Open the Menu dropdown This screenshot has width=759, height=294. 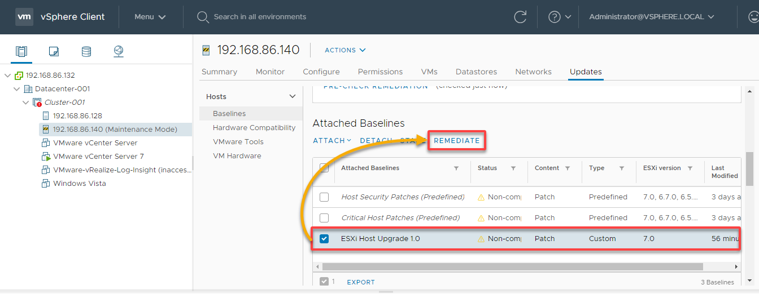pyautogui.click(x=150, y=17)
